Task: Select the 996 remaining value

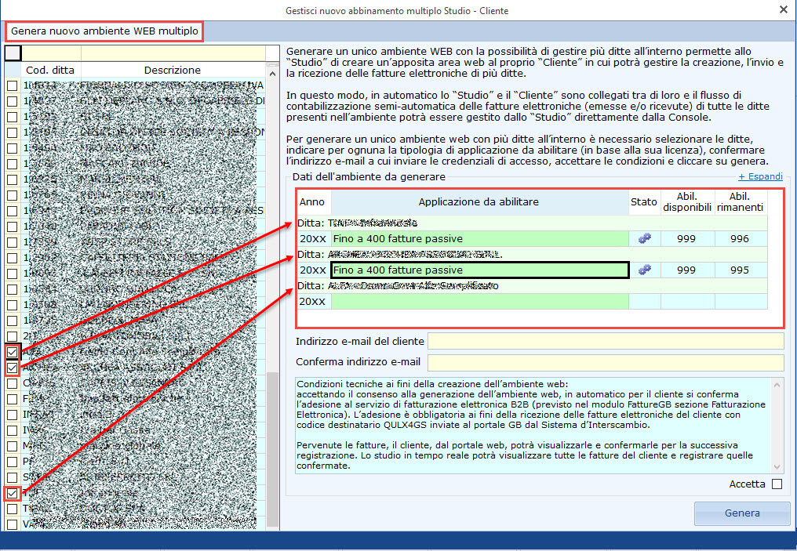Action: (740, 239)
